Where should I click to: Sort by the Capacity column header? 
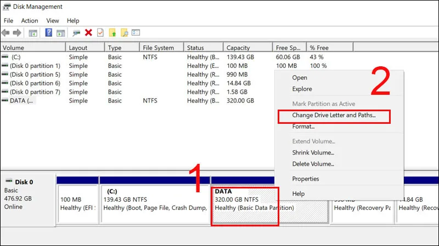(248, 48)
